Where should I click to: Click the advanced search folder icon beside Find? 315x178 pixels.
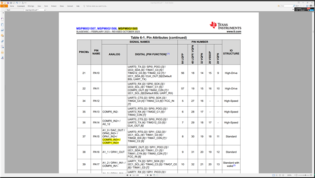tap(279, 6)
